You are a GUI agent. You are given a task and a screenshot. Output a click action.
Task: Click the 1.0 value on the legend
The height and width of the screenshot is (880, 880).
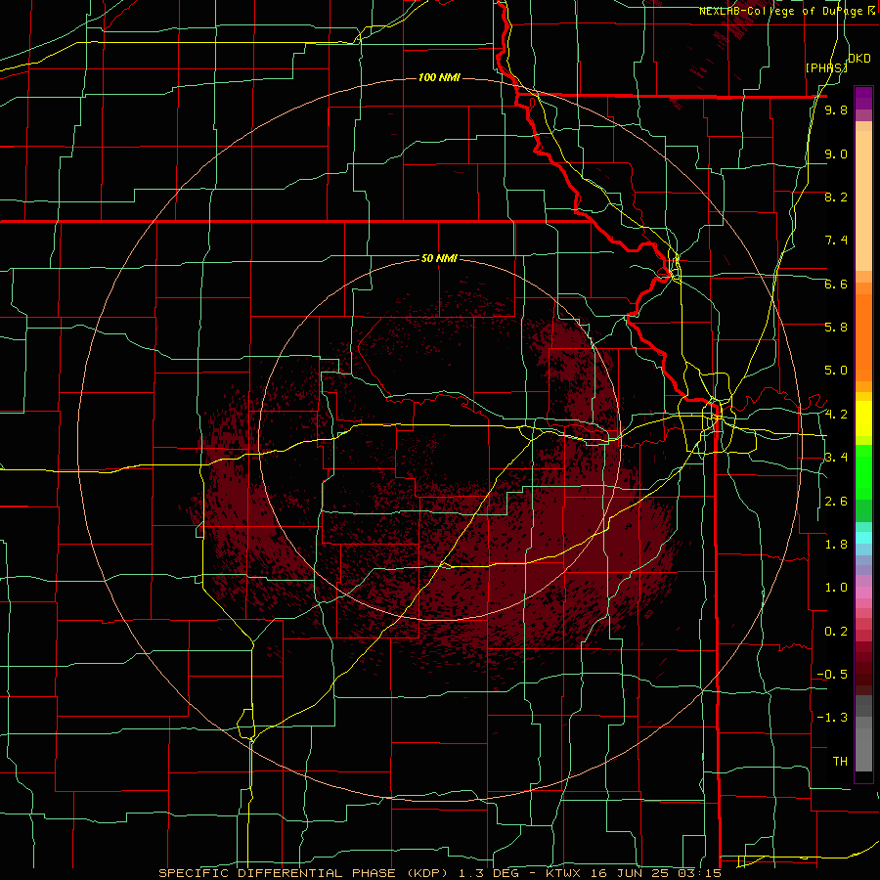(836, 588)
